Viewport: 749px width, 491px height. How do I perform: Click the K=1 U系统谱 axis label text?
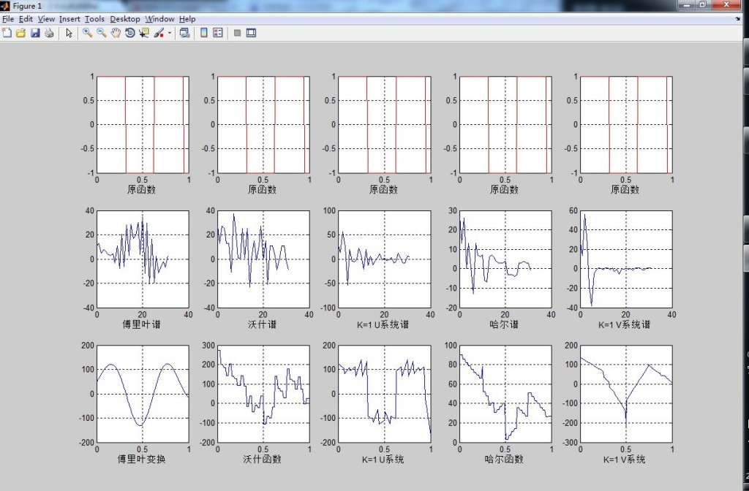(x=383, y=324)
